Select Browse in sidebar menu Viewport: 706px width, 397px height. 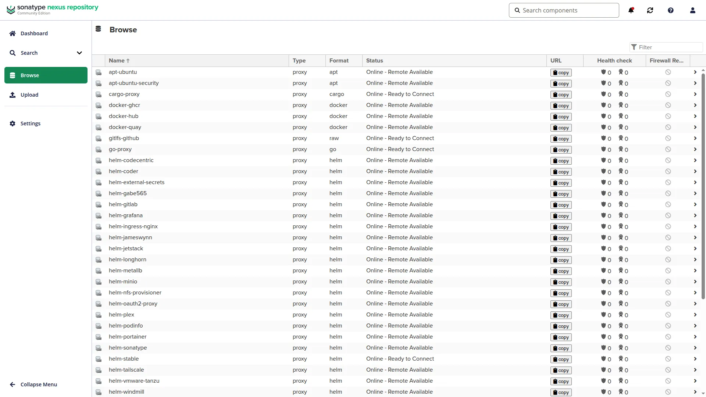click(46, 75)
